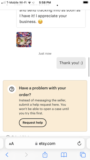Tap the seller's message about tracking info

click(51, 17)
